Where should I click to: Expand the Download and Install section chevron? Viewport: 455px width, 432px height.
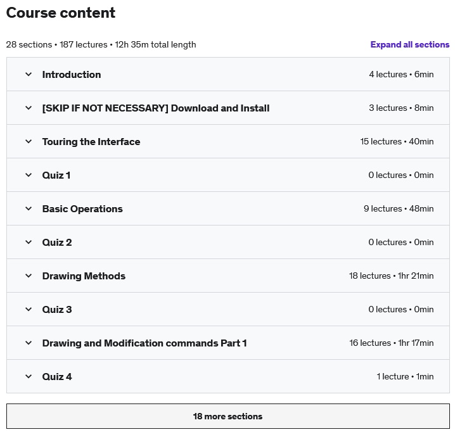[29, 108]
